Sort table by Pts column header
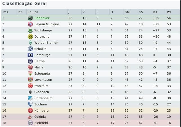 coord(169,12)
